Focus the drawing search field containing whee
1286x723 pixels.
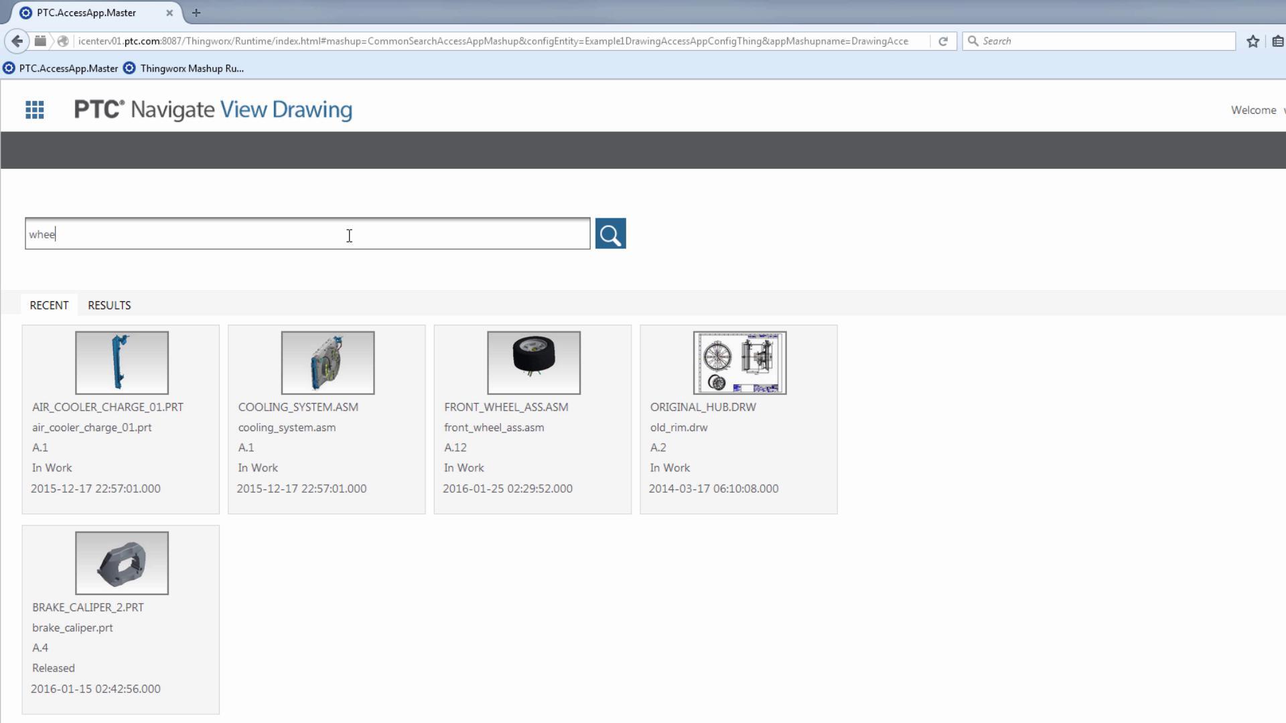pos(307,234)
